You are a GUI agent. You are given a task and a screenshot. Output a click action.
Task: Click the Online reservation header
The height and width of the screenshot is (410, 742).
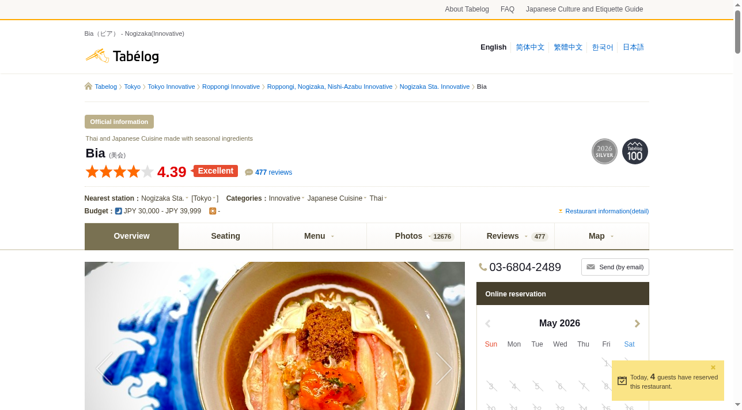click(x=563, y=294)
